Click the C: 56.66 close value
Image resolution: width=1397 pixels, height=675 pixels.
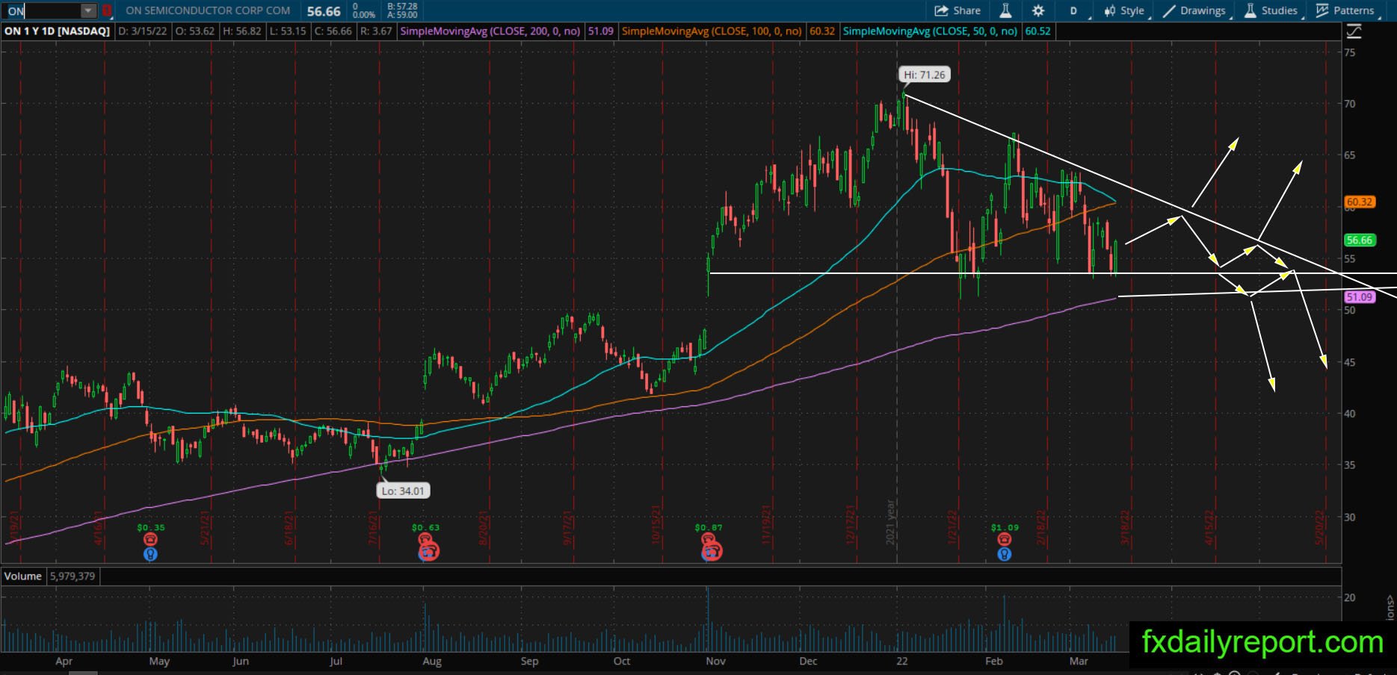(333, 31)
